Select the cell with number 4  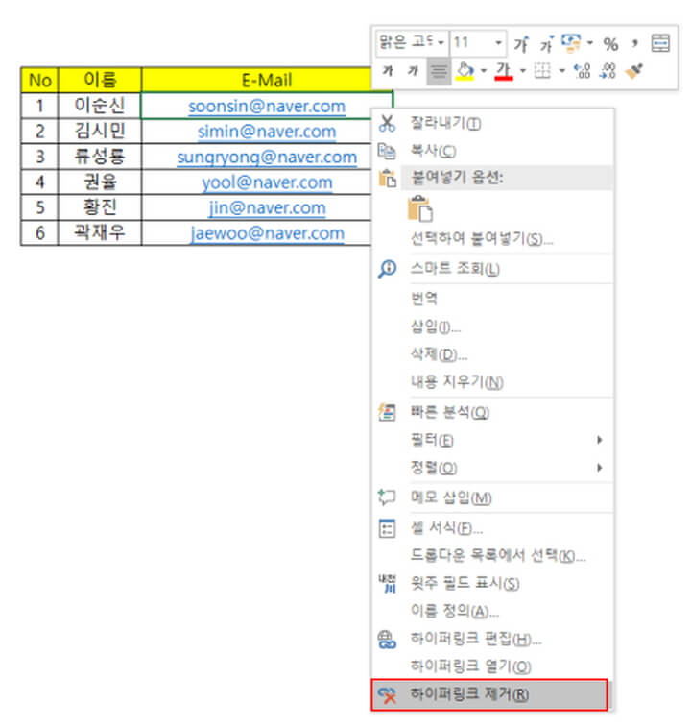click(x=40, y=182)
